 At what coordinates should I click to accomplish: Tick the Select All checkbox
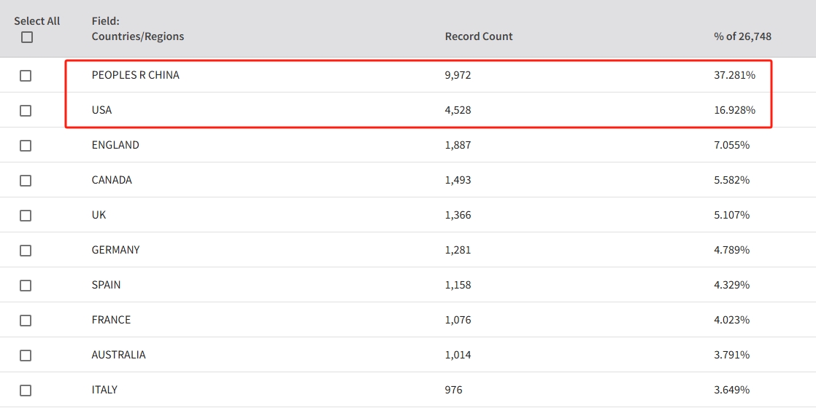(27, 37)
